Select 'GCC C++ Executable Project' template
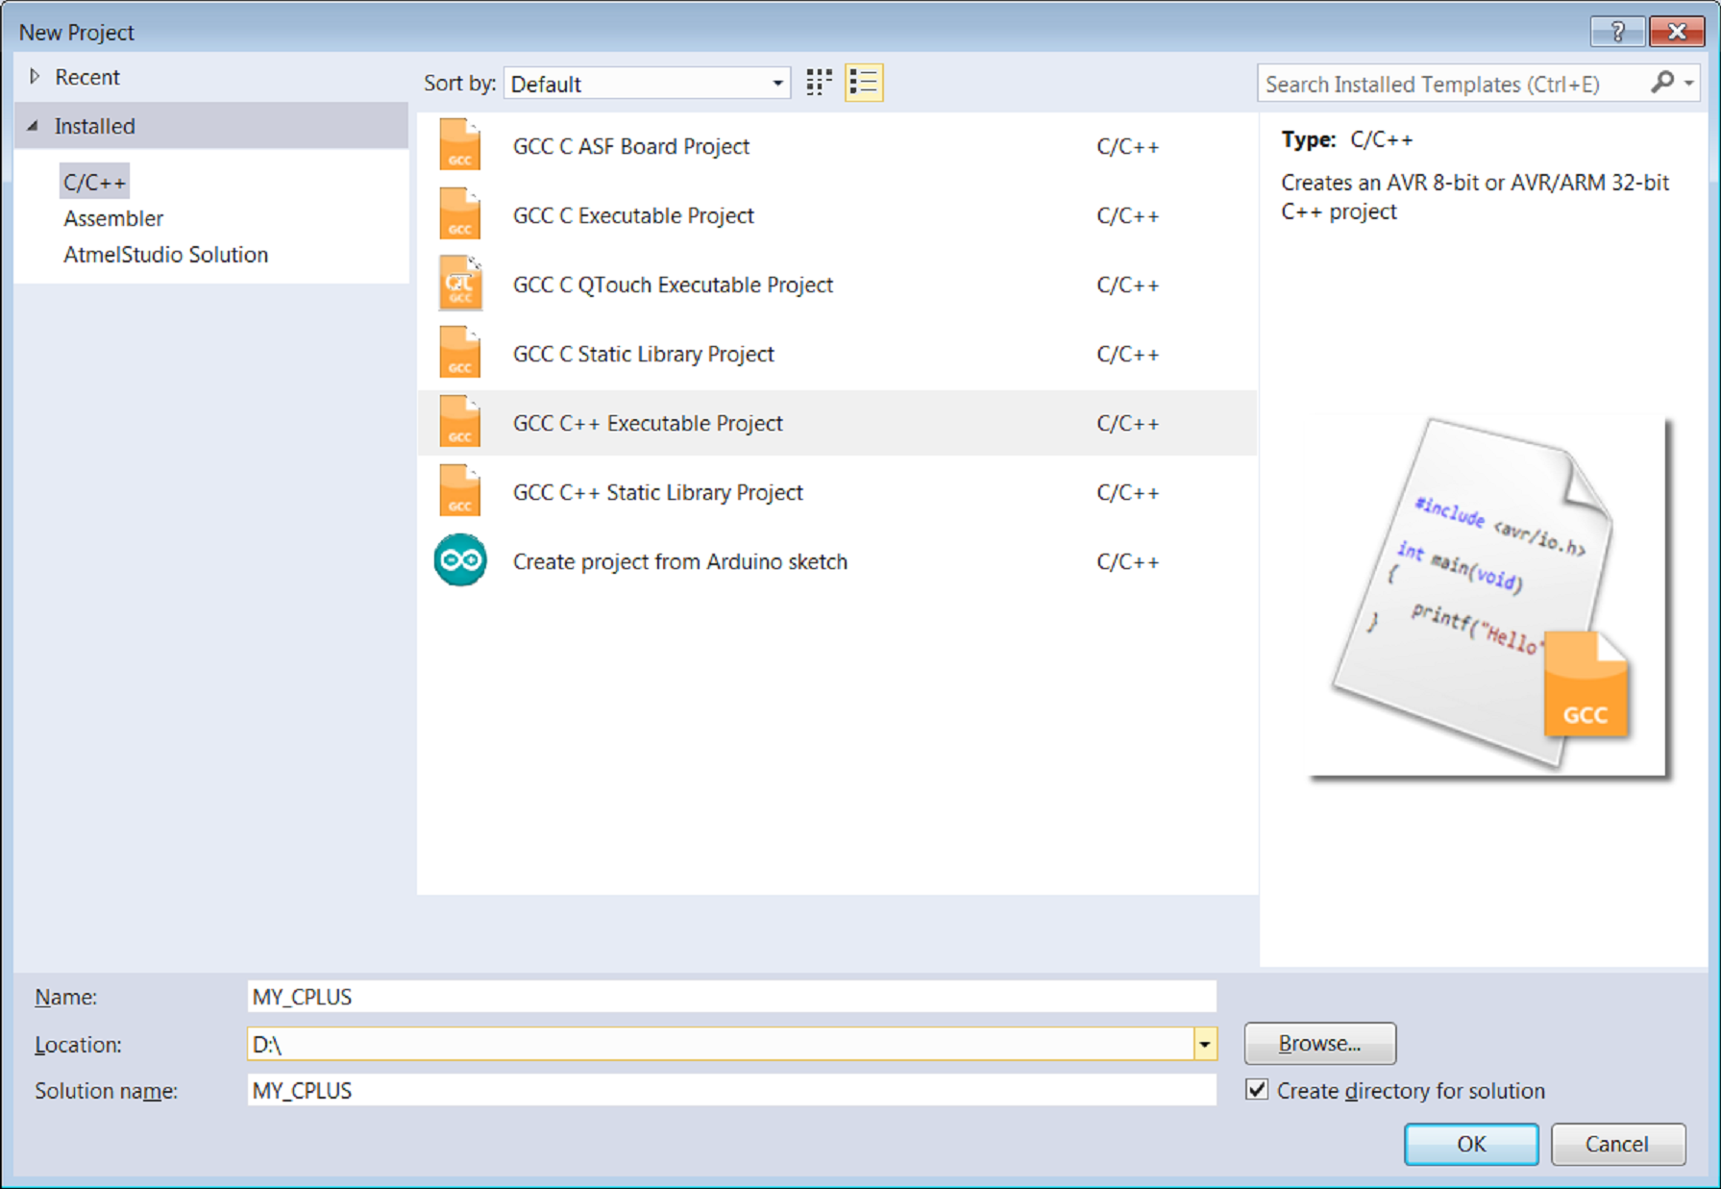Screen dimensions: 1721x1189 point(837,423)
